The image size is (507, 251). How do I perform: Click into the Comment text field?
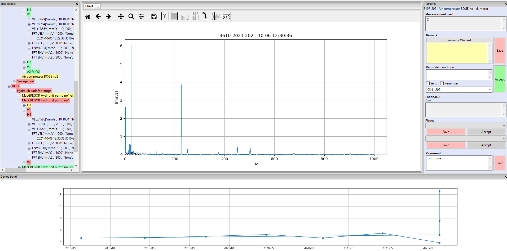[x=457, y=163]
